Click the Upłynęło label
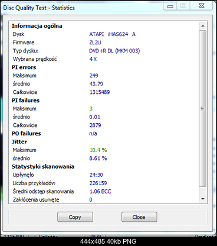The image size is (217, 246). coord(23,175)
